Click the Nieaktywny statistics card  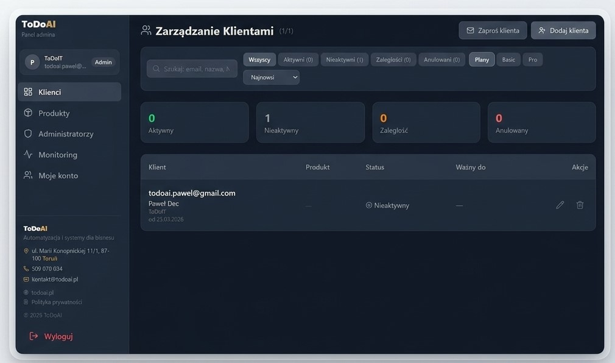(310, 122)
